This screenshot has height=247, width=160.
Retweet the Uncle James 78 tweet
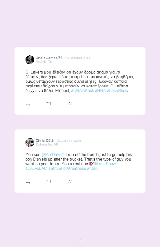49,104
